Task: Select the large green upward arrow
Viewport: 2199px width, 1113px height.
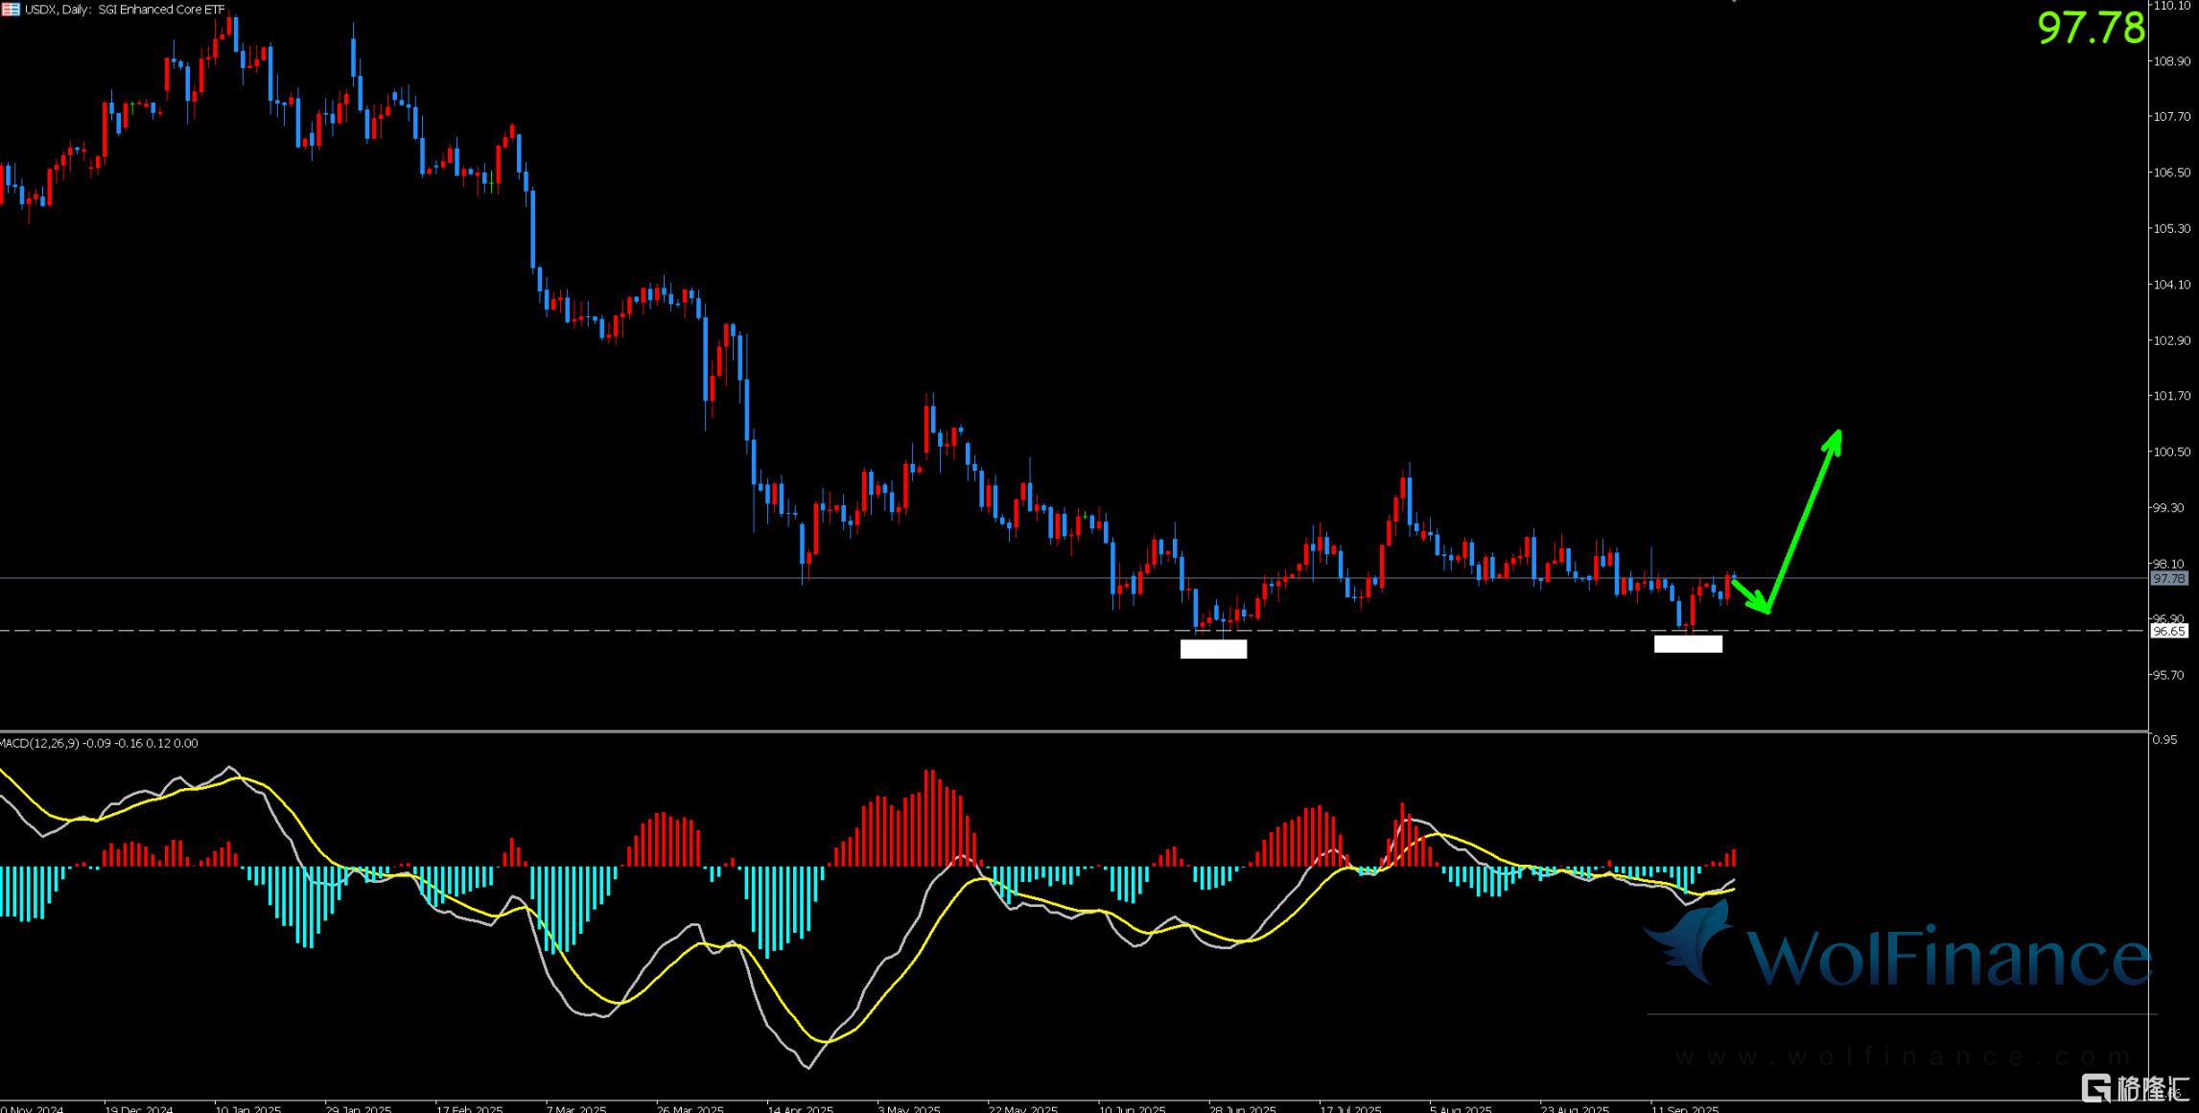Action: pos(1804,519)
